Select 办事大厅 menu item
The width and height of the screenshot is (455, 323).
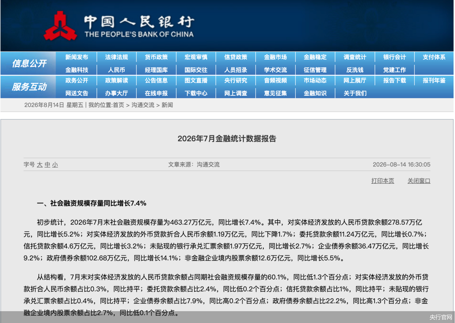(116, 93)
